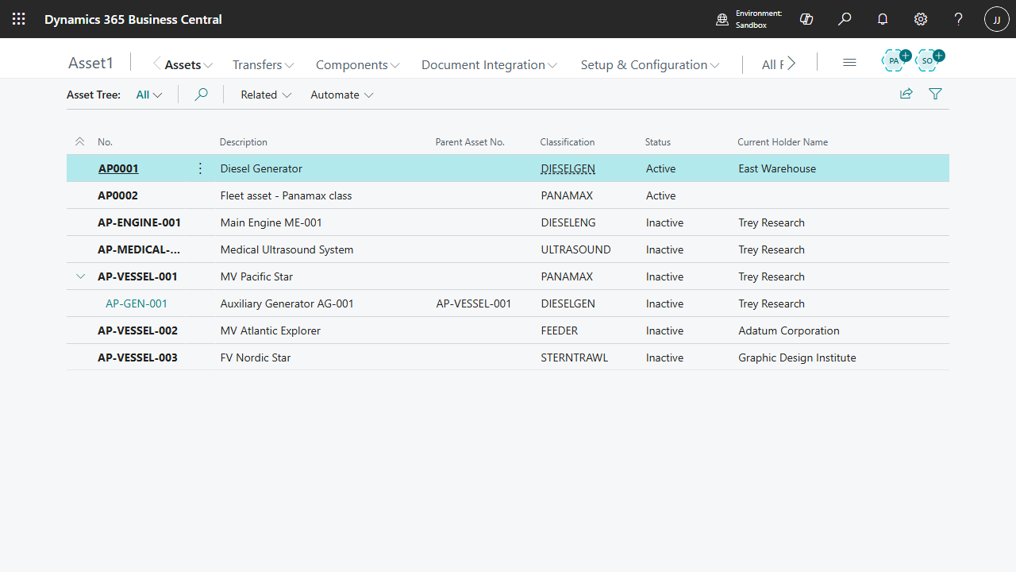
Task: Open the notifications bell
Action: pos(883,19)
